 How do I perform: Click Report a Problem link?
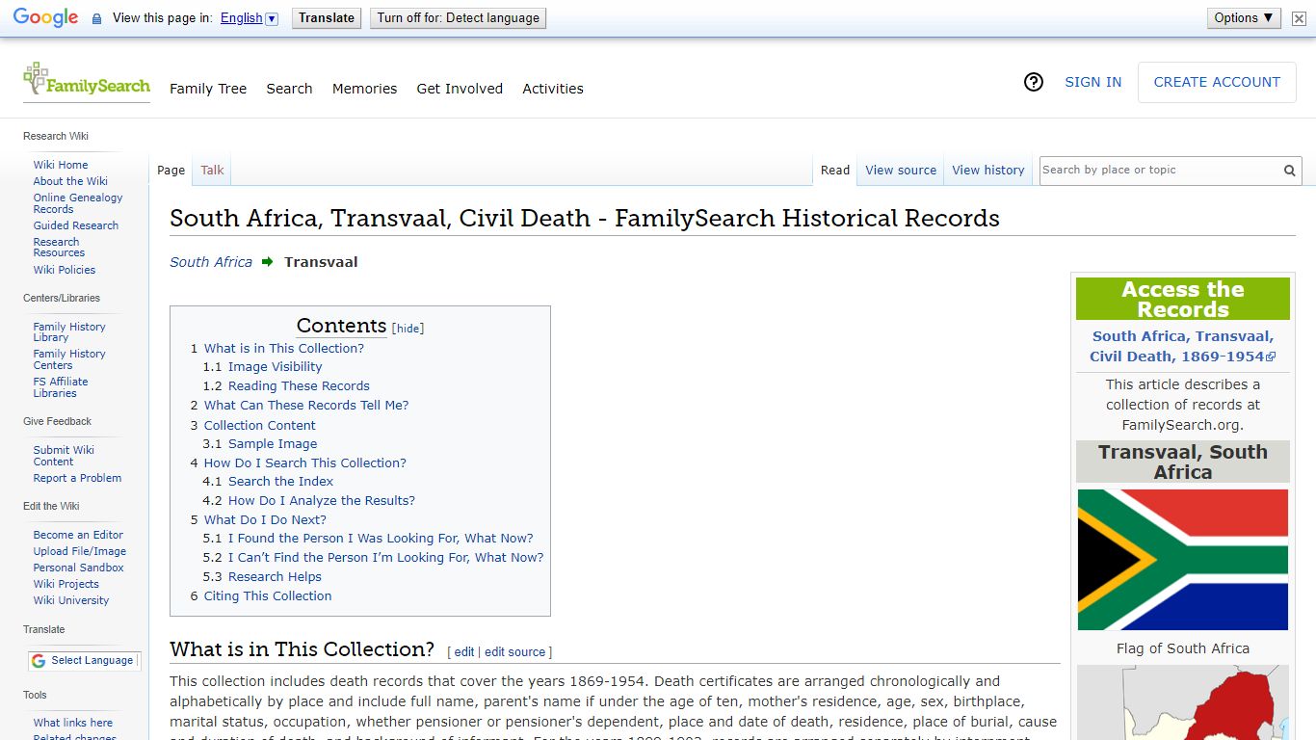pos(77,478)
